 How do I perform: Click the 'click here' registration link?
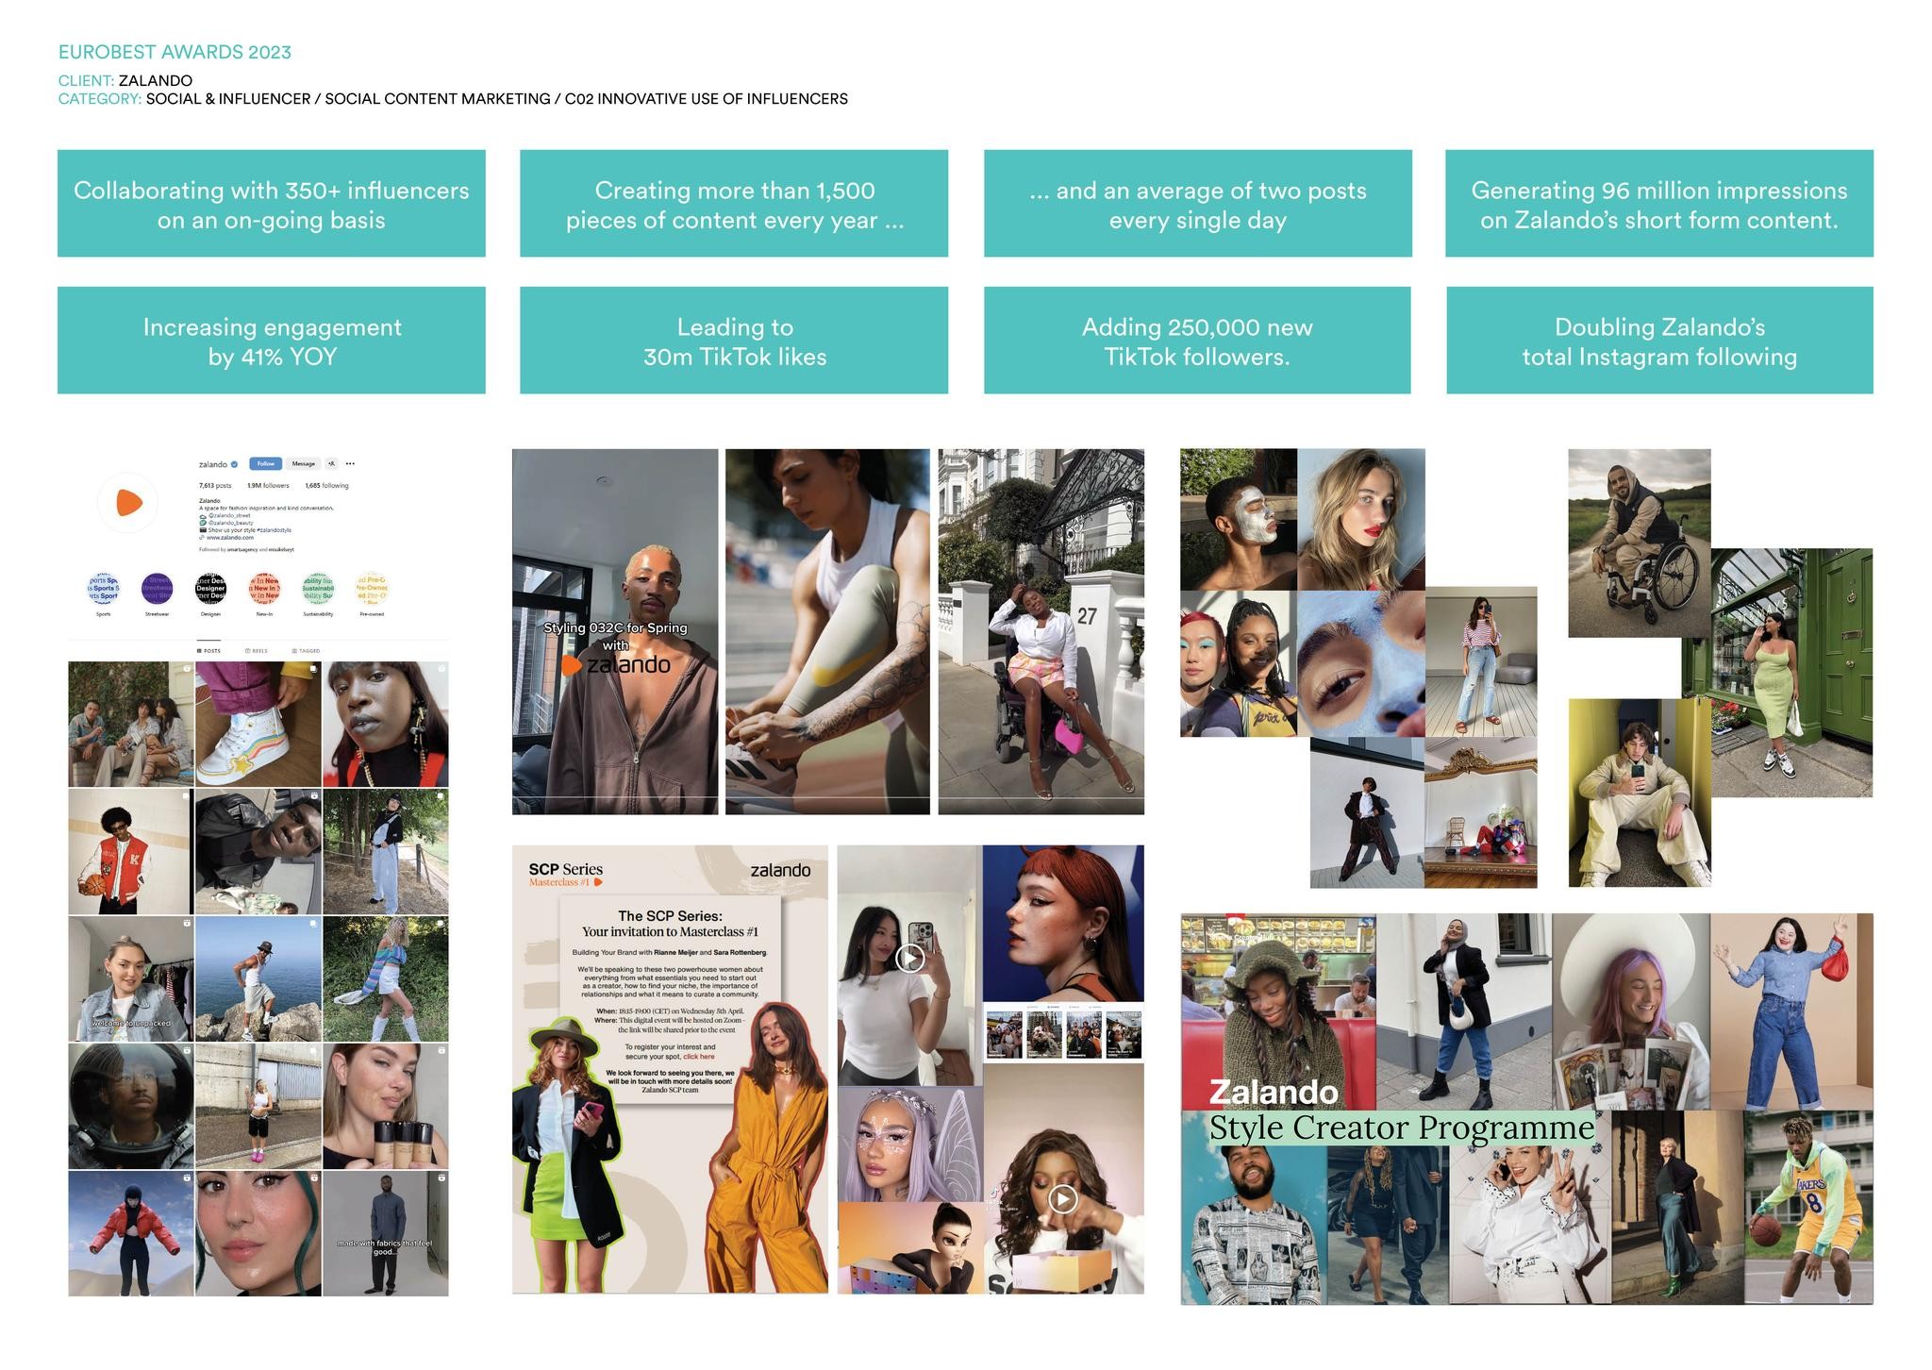click(698, 1057)
